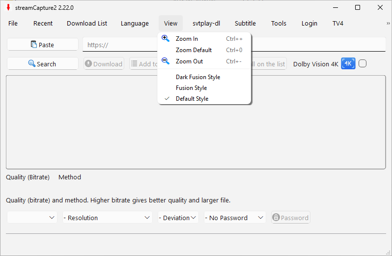Open the Subtitle menu
The height and width of the screenshot is (256, 392).
[245, 23]
